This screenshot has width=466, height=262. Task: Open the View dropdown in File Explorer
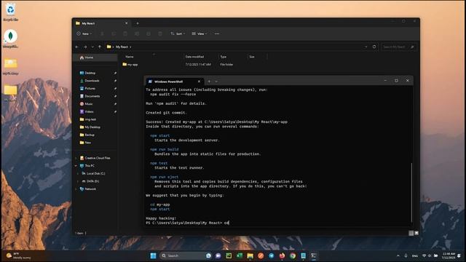[200, 34]
